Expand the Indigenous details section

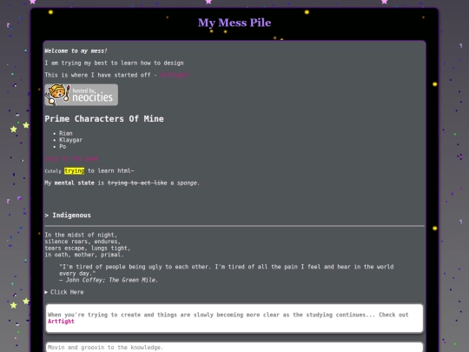tap(68, 216)
